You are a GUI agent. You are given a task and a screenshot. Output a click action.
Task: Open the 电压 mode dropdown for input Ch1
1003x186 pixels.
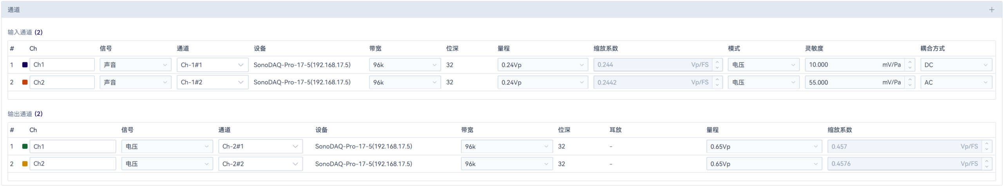763,65
